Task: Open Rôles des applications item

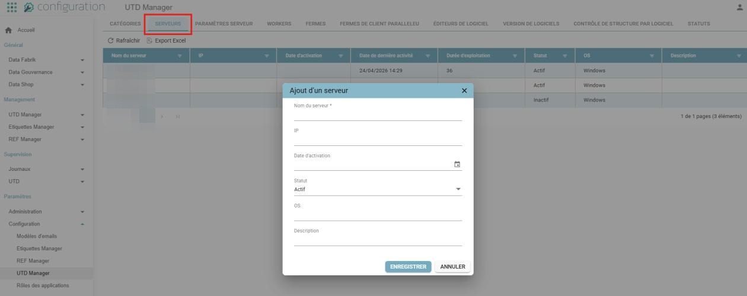Action: pyautogui.click(x=43, y=285)
